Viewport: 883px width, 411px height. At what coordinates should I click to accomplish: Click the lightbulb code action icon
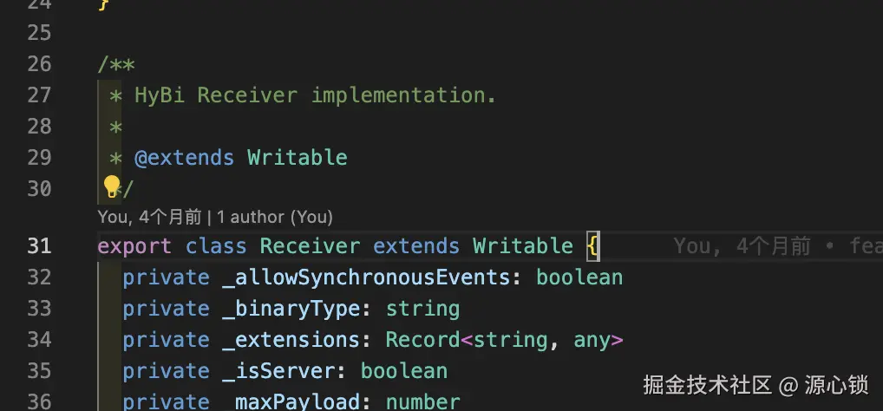coord(111,186)
